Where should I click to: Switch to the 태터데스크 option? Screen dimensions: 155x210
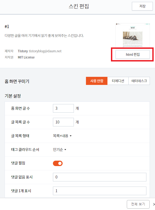(139, 81)
